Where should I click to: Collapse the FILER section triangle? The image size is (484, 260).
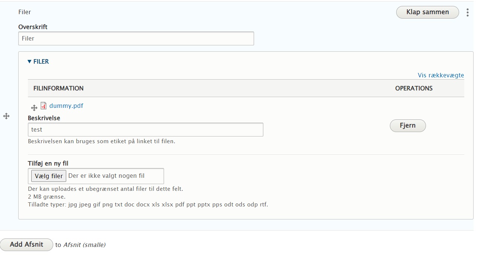(x=30, y=62)
